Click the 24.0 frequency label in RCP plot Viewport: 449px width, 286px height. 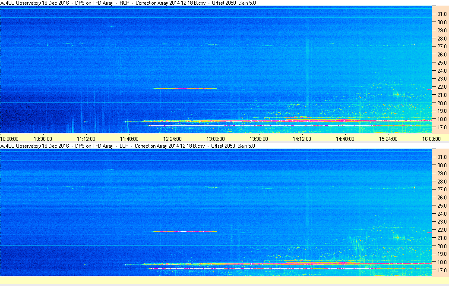pos(442,71)
